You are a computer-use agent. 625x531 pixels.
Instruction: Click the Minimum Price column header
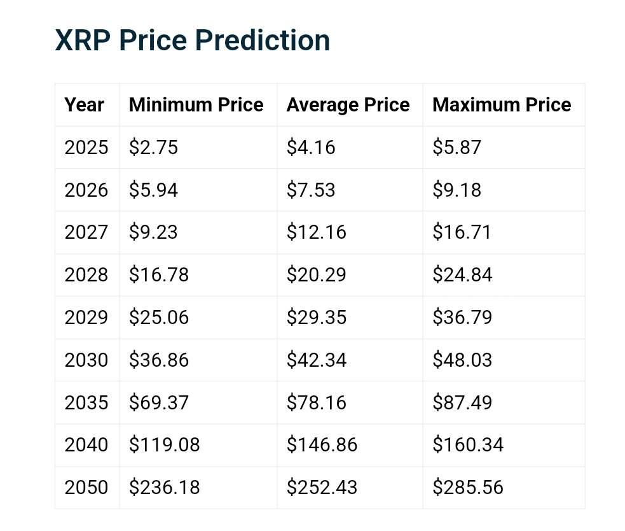pos(196,105)
